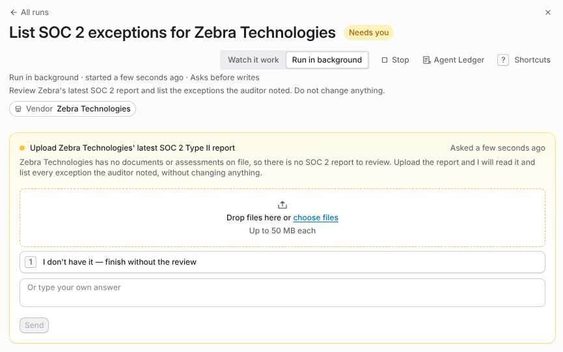The height and width of the screenshot is (352, 563).
Task: Click the "Asks before writes" status line
Action: [x=225, y=78]
